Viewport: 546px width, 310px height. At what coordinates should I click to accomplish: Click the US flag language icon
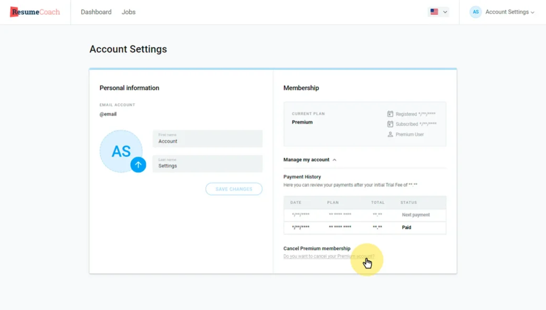(x=434, y=12)
